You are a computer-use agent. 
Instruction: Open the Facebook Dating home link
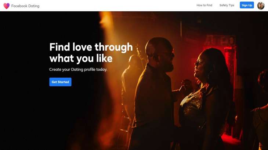[x=25, y=6]
